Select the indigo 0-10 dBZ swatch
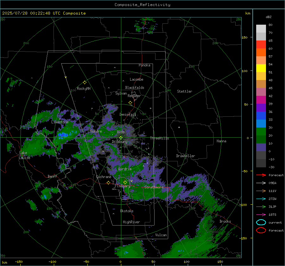Viewport: 285px width, 266px height. tap(261, 147)
